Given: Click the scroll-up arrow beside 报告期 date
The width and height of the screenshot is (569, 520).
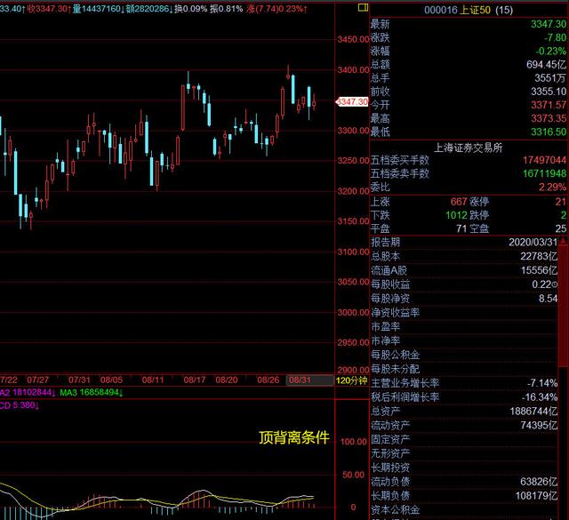Looking at the screenshot, I should (563, 241).
